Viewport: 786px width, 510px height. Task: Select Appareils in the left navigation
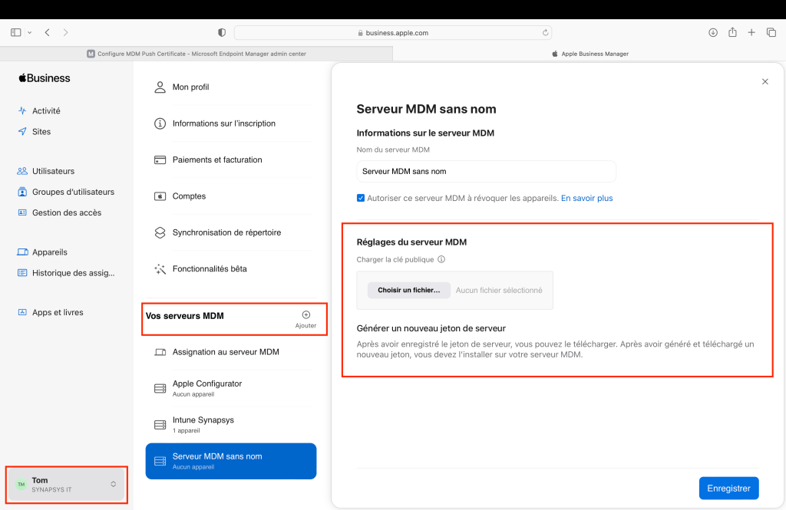pyautogui.click(x=49, y=252)
